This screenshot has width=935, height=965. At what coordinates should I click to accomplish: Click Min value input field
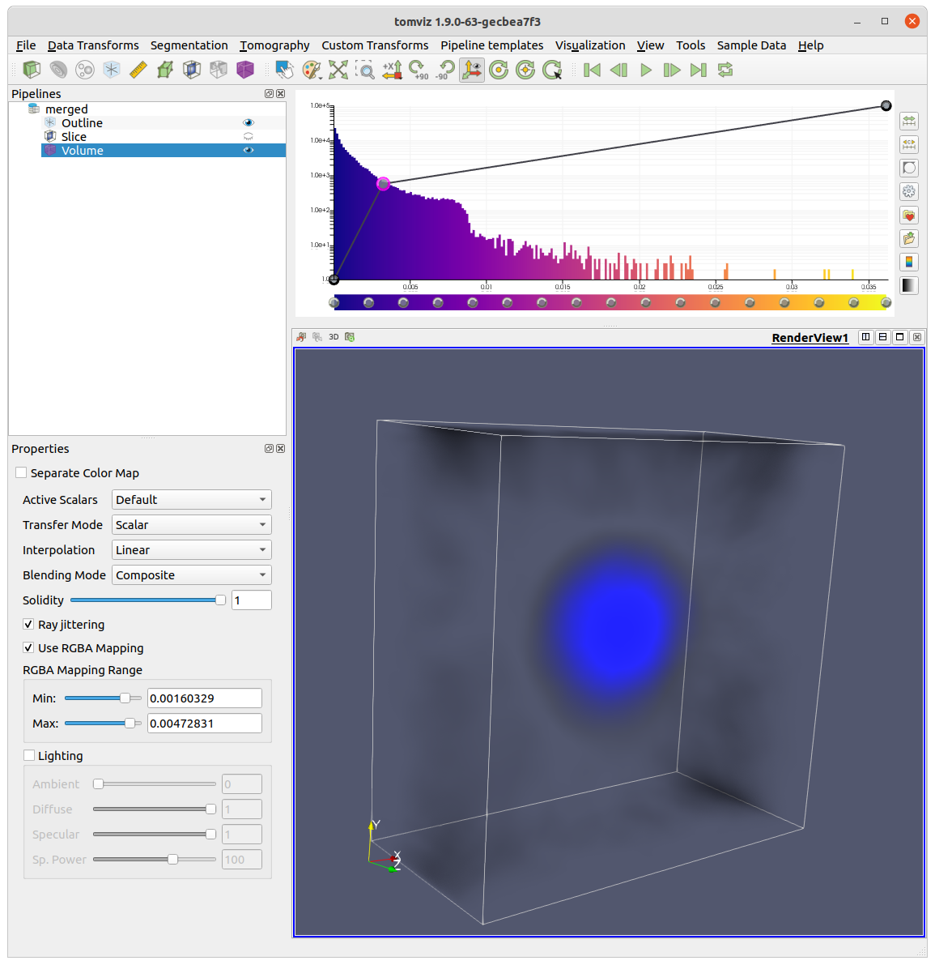coord(205,698)
